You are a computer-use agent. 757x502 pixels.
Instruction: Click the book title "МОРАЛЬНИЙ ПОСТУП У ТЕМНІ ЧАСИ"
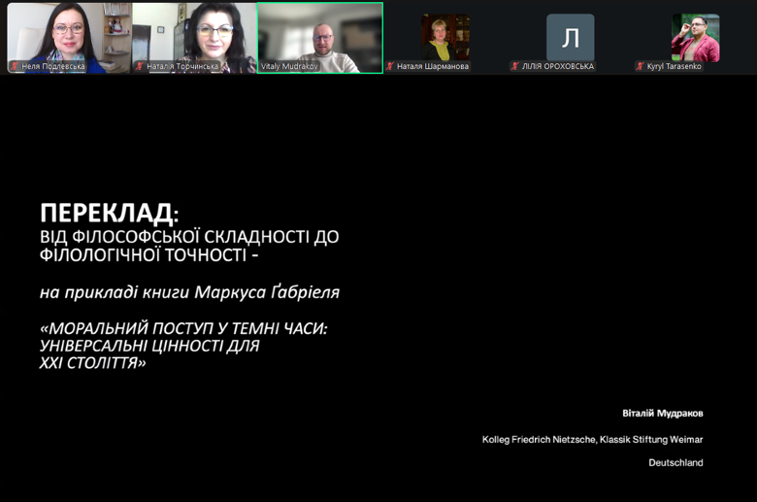184,328
